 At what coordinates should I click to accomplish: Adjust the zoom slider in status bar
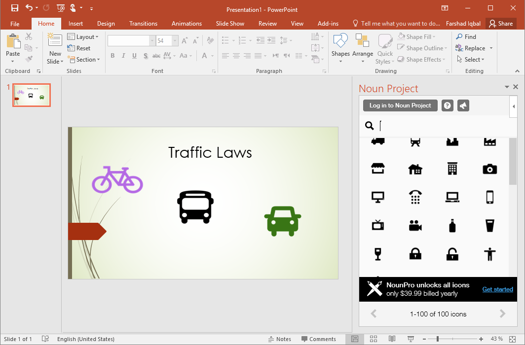437,339
